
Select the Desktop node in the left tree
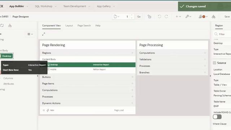6,56
